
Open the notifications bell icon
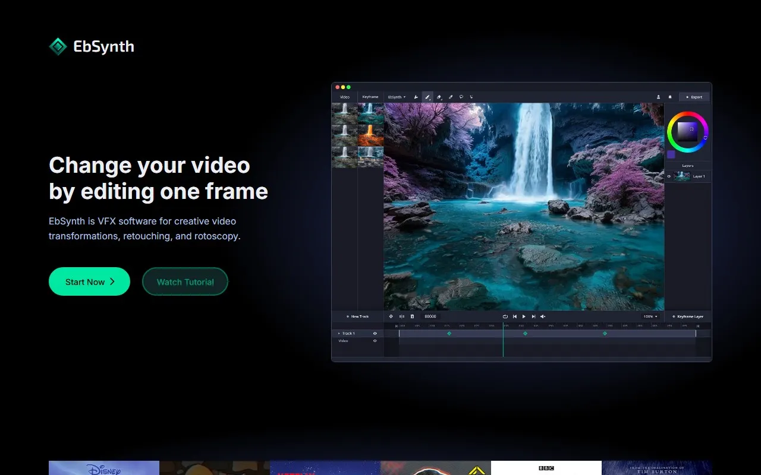click(x=670, y=97)
